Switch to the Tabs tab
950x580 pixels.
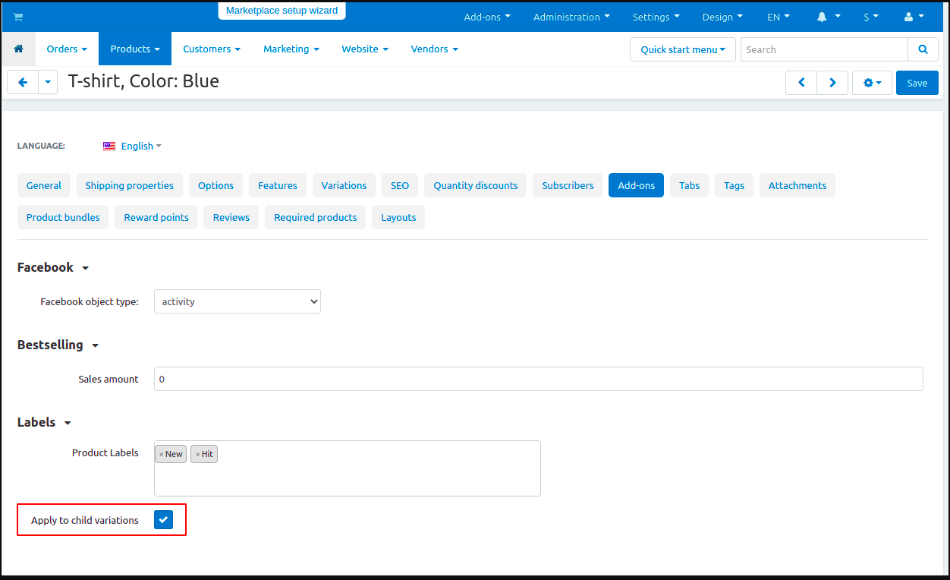(x=690, y=185)
